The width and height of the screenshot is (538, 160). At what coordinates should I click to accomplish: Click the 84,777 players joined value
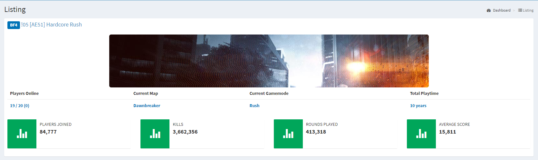click(x=48, y=132)
